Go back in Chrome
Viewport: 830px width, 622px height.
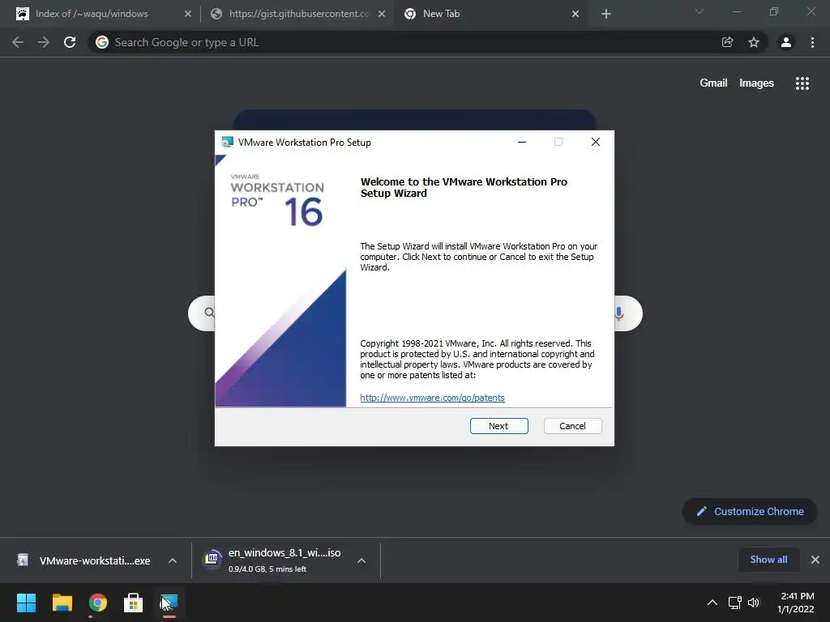pos(18,42)
